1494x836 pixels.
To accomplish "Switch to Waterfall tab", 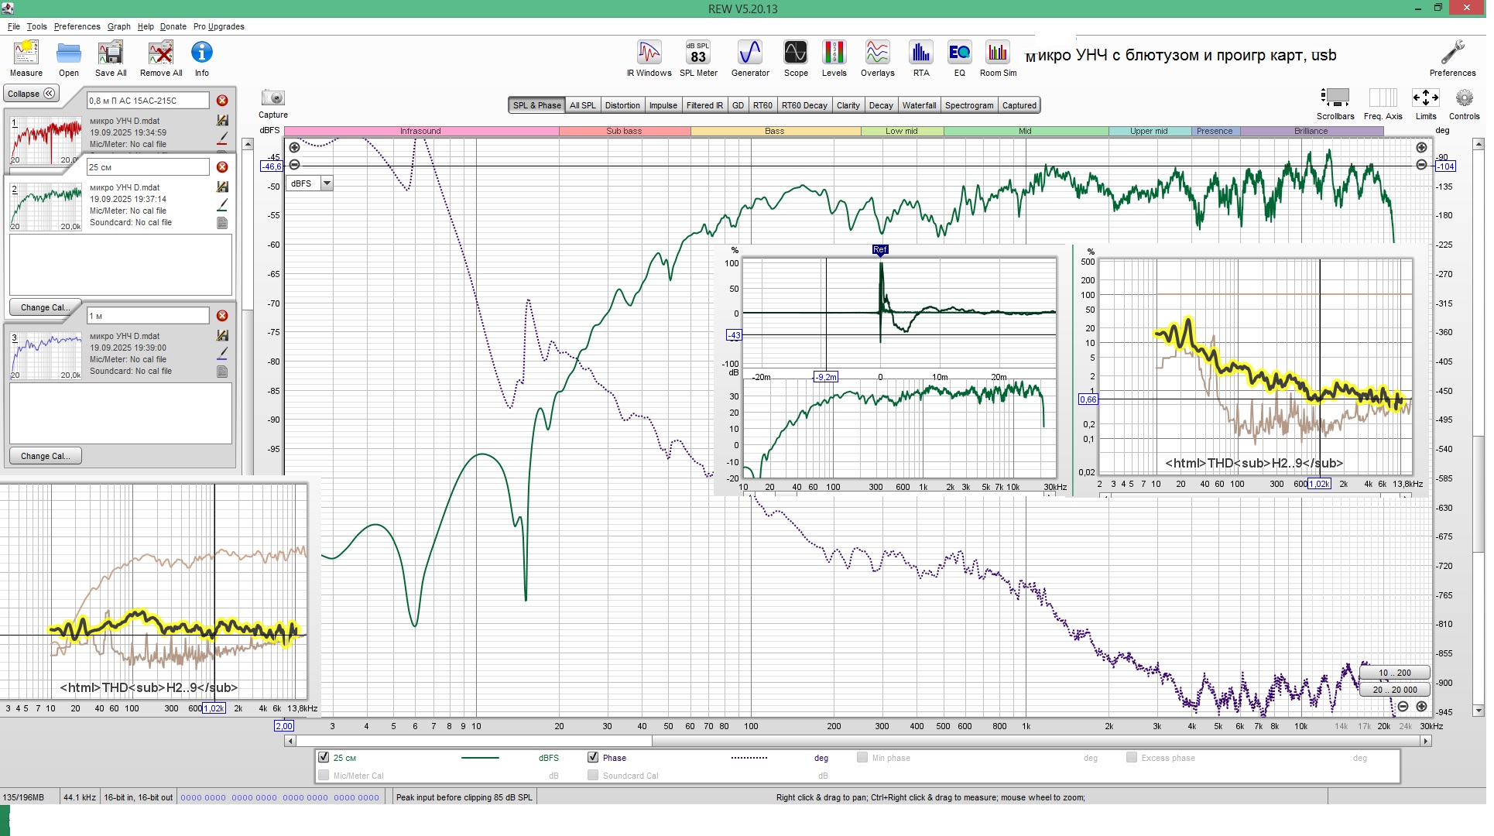I will [919, 105].
